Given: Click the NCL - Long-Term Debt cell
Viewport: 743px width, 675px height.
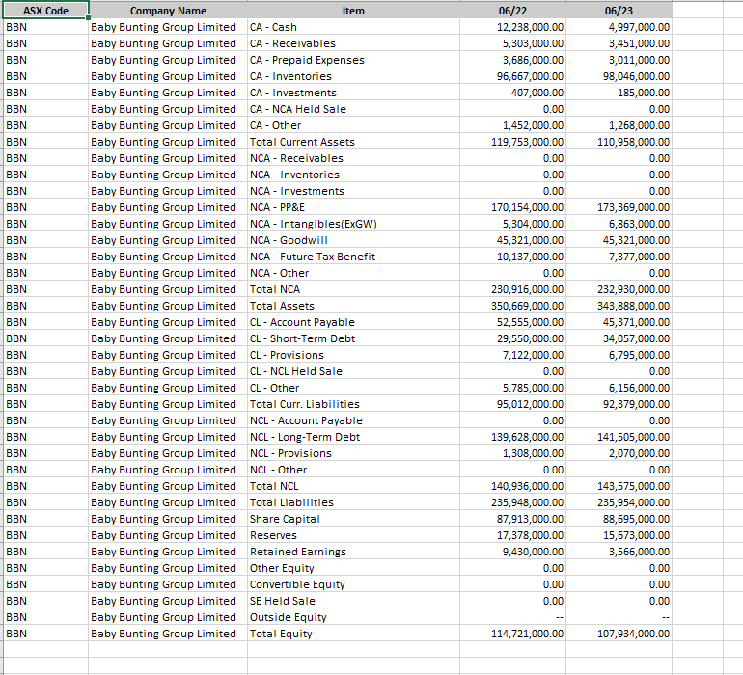Looking at the screenshot, I should (x=353, y=437).
